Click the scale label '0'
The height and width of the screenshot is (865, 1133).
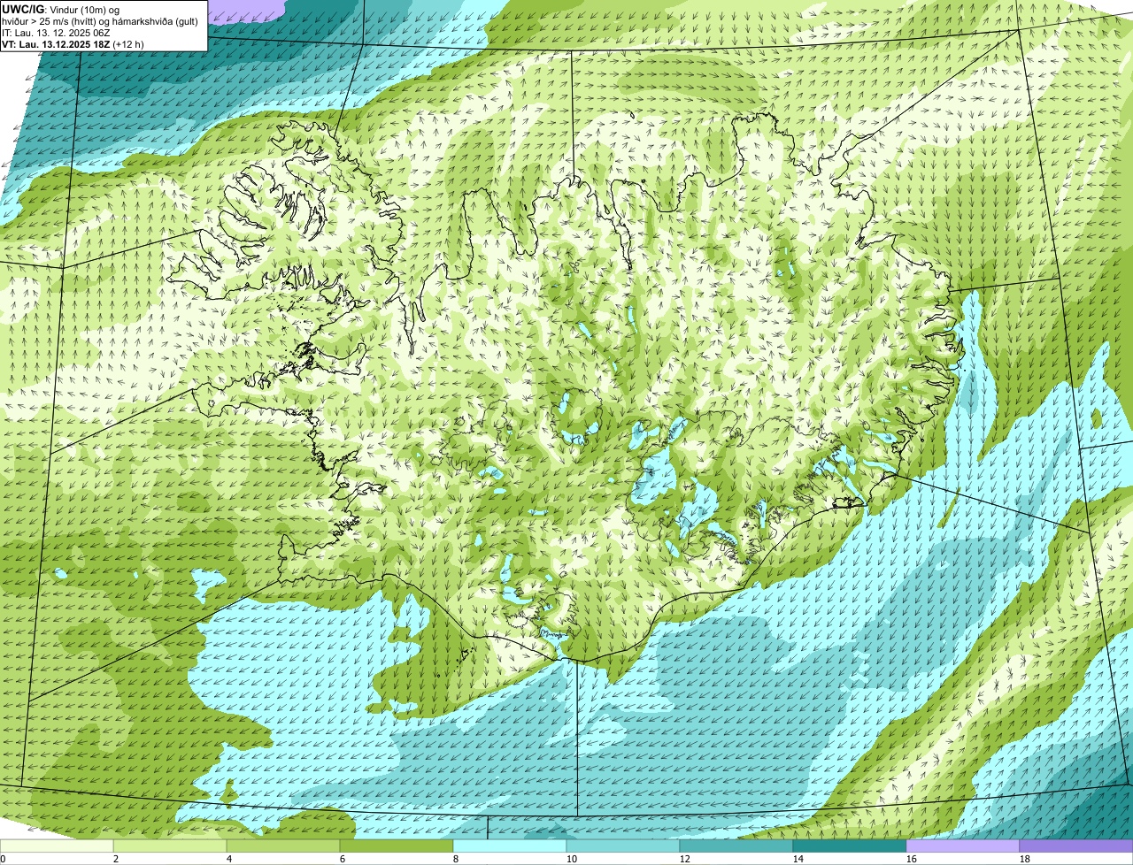[x=3, y=859]
